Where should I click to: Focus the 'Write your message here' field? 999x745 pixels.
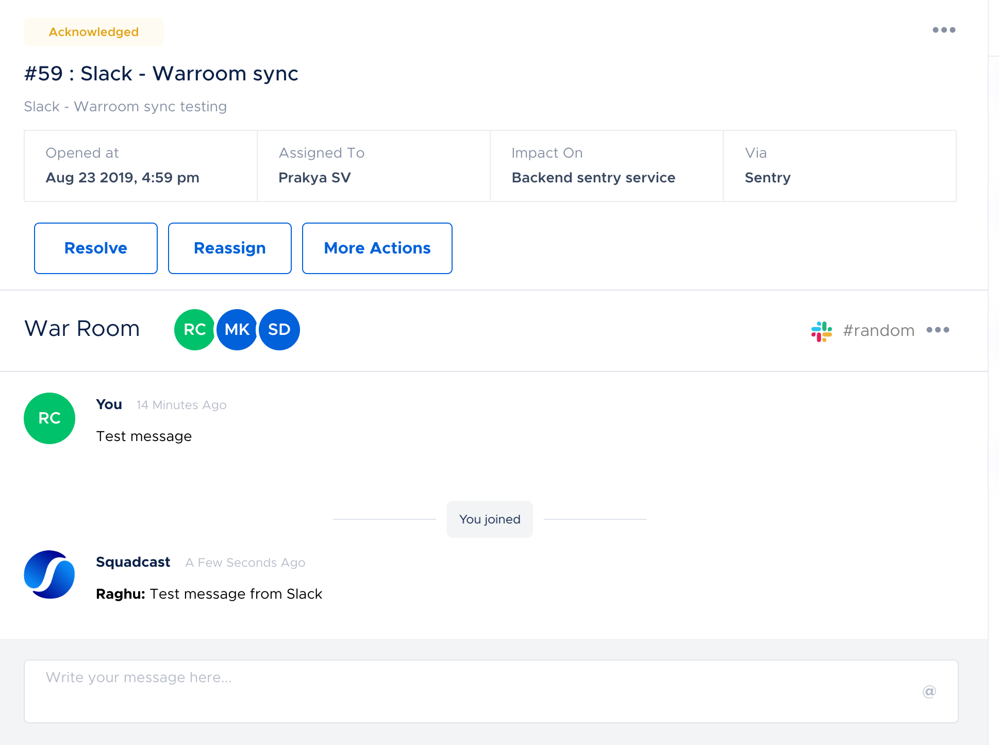tap(464, 690)
